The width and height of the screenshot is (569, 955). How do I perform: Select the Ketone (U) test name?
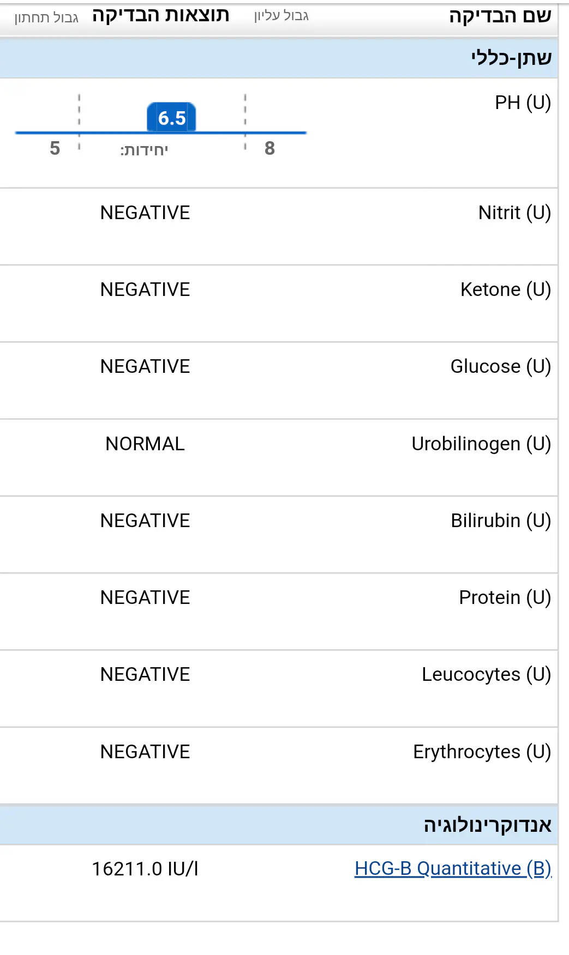[x=506, y=289]
